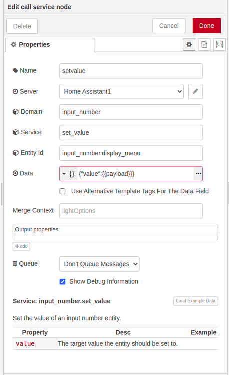
Task: Click Load Example Data button
Action: coord(196,301)
